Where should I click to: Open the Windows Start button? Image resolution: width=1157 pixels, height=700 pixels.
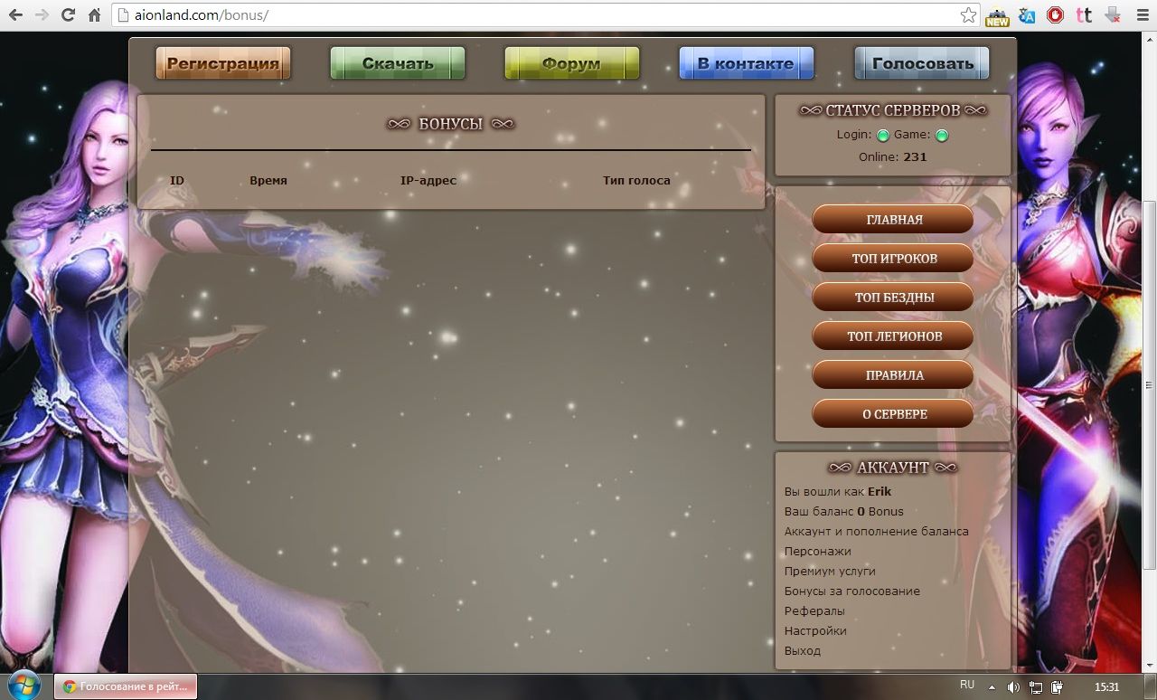coord(24,686)
